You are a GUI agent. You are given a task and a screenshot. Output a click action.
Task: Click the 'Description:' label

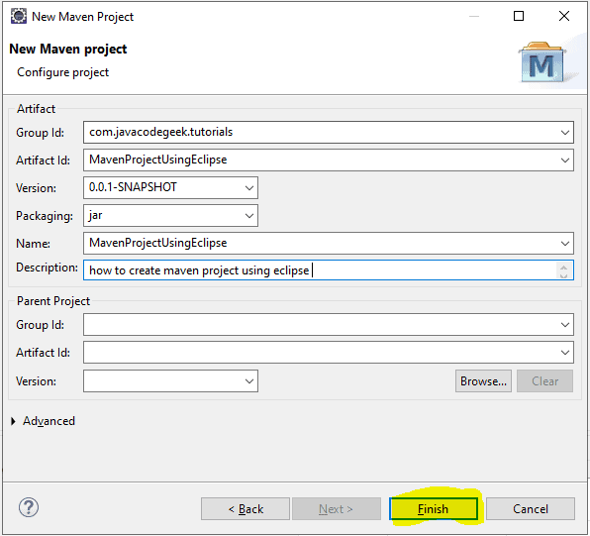[x=48, y=268]
